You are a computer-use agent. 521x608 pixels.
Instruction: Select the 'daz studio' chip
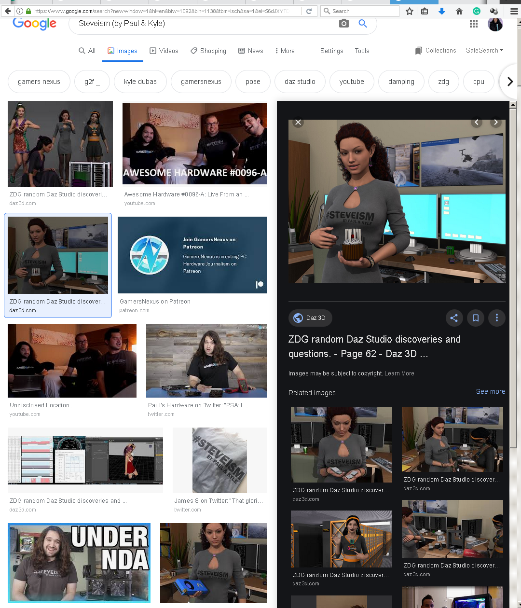[x=300, y=82]
